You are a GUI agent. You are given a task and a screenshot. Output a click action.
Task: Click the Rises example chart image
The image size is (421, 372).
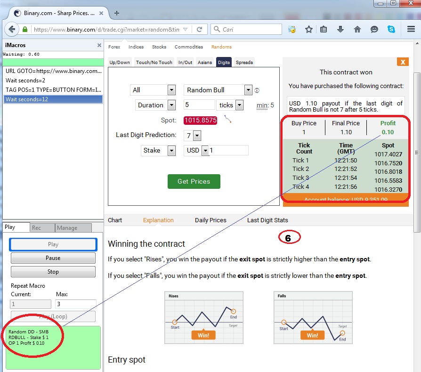click(204, 317)
